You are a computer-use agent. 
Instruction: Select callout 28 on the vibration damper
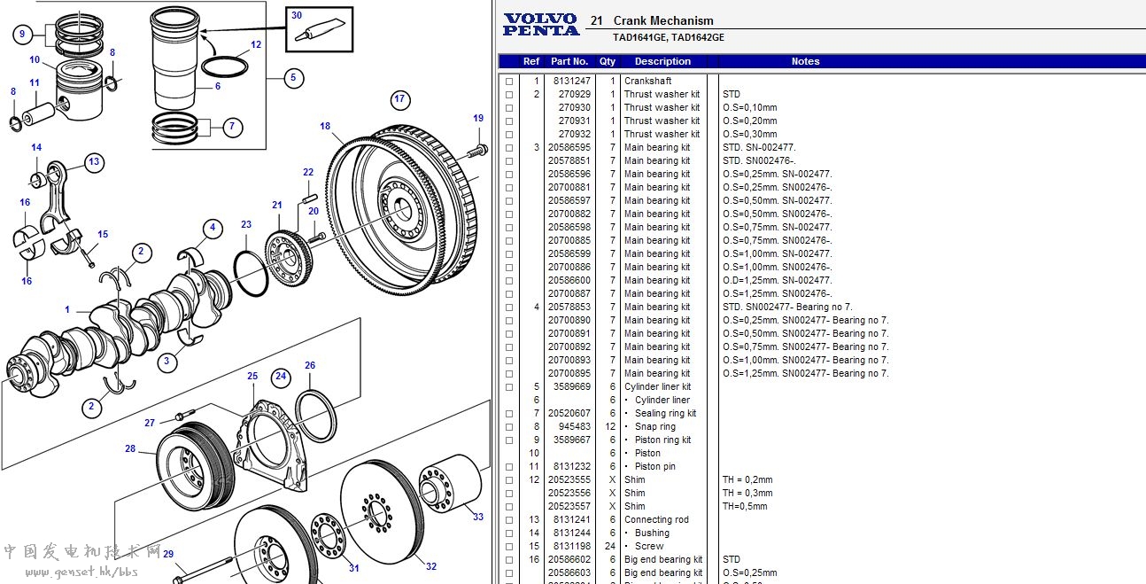click(130, 448)
